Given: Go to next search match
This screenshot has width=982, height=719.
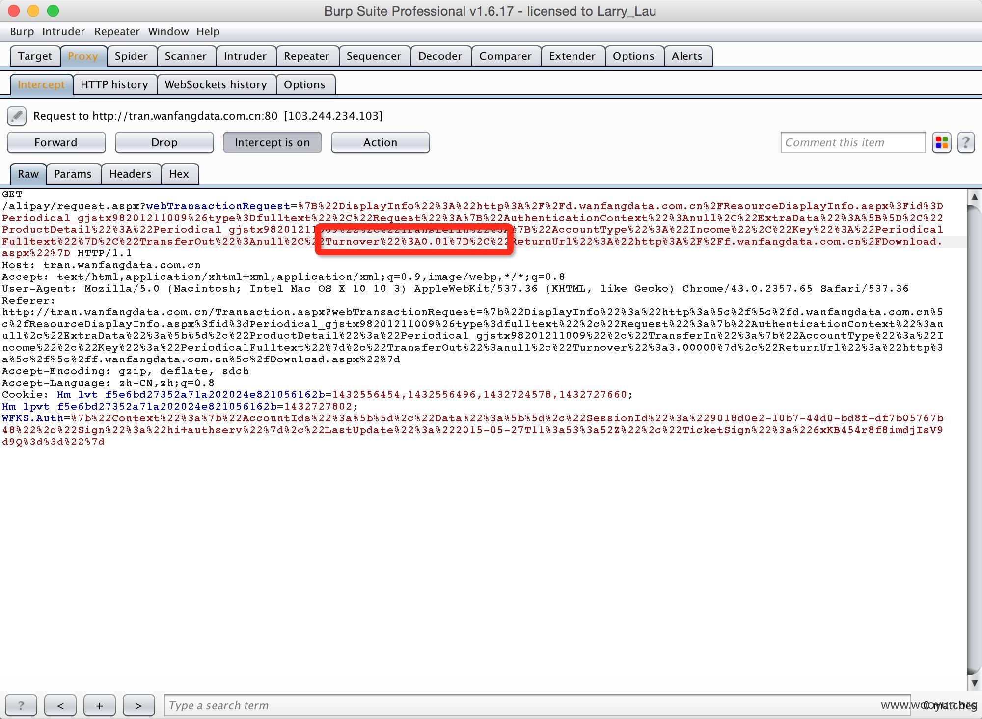Looking at the screenshot, I should pos(138,706).
